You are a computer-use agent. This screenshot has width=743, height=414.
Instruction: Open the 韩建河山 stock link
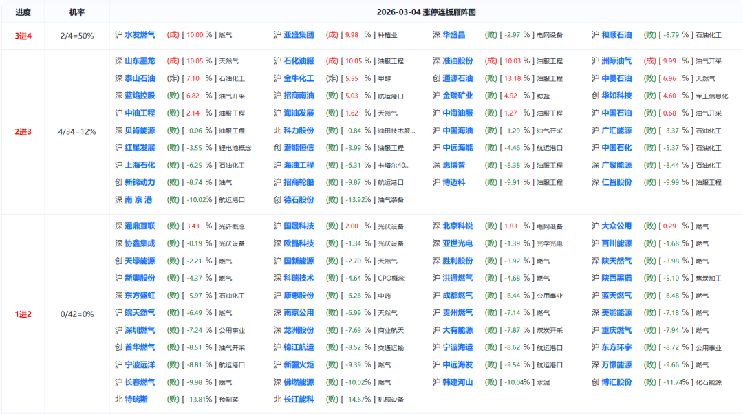tap(457, 382)
